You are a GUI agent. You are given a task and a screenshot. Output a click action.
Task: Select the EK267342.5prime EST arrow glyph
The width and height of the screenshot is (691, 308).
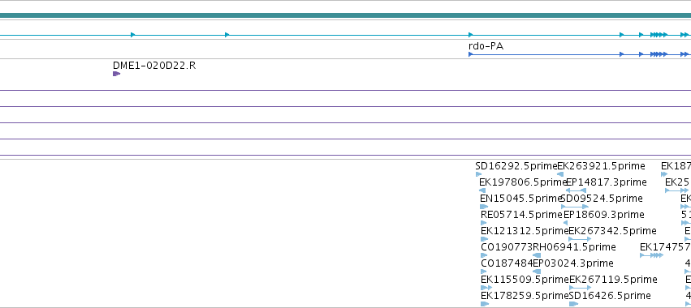pyautogui.click(x=580, y=239)
